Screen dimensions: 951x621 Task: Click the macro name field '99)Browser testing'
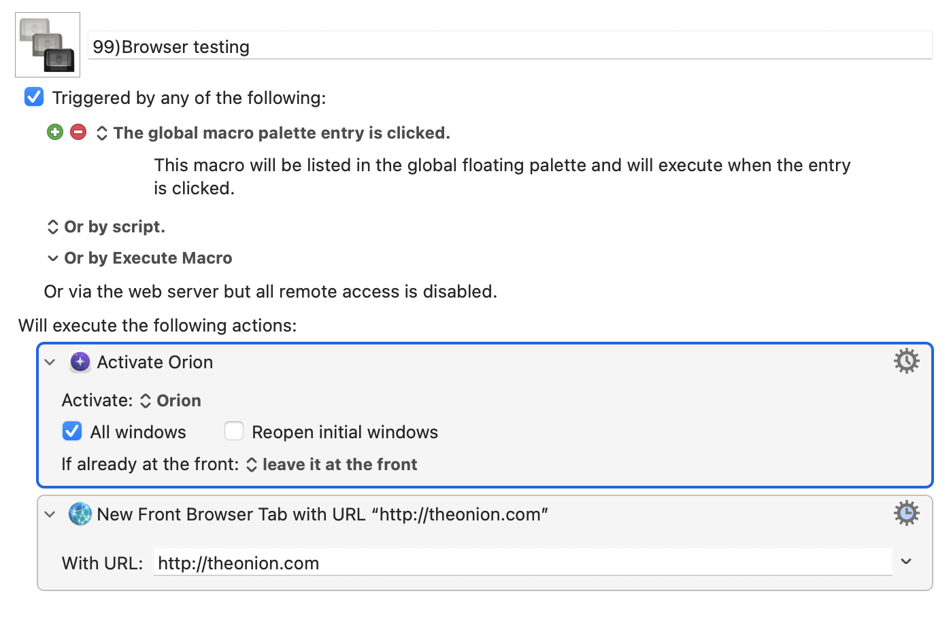[x=510, y=47]
